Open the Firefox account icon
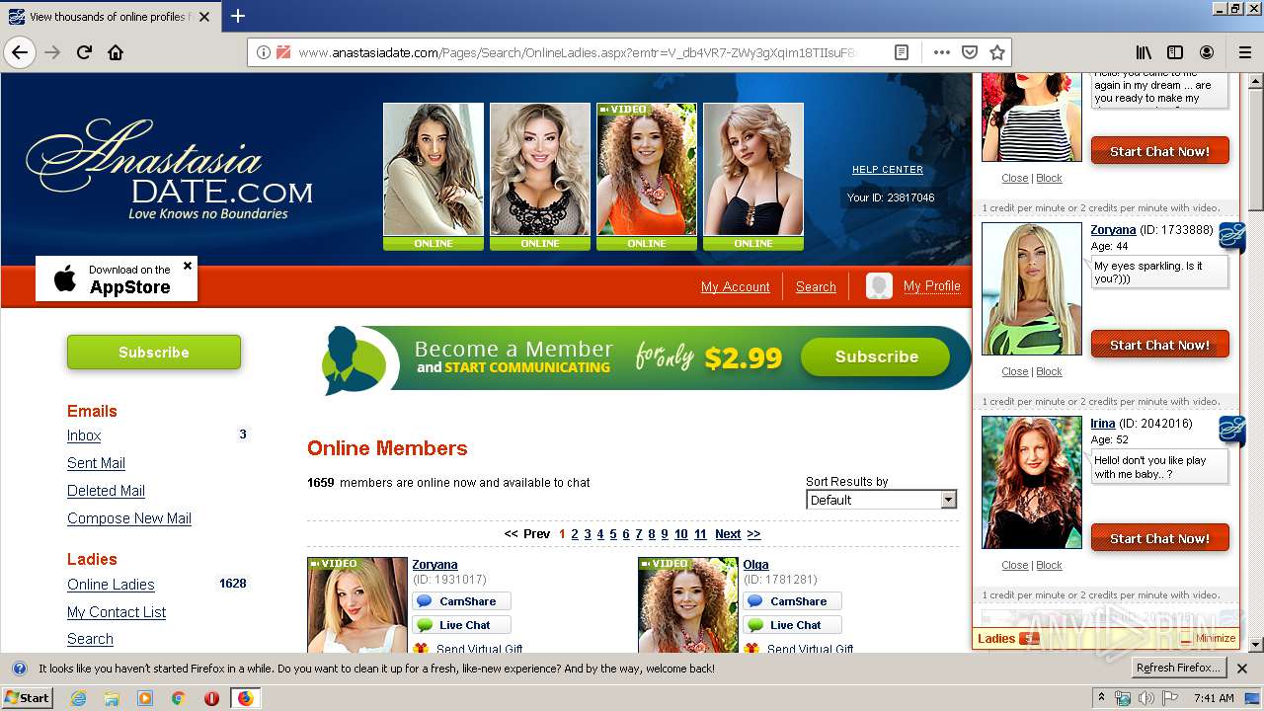Viewport: 1264px width, 711px height. (1207, 52)
